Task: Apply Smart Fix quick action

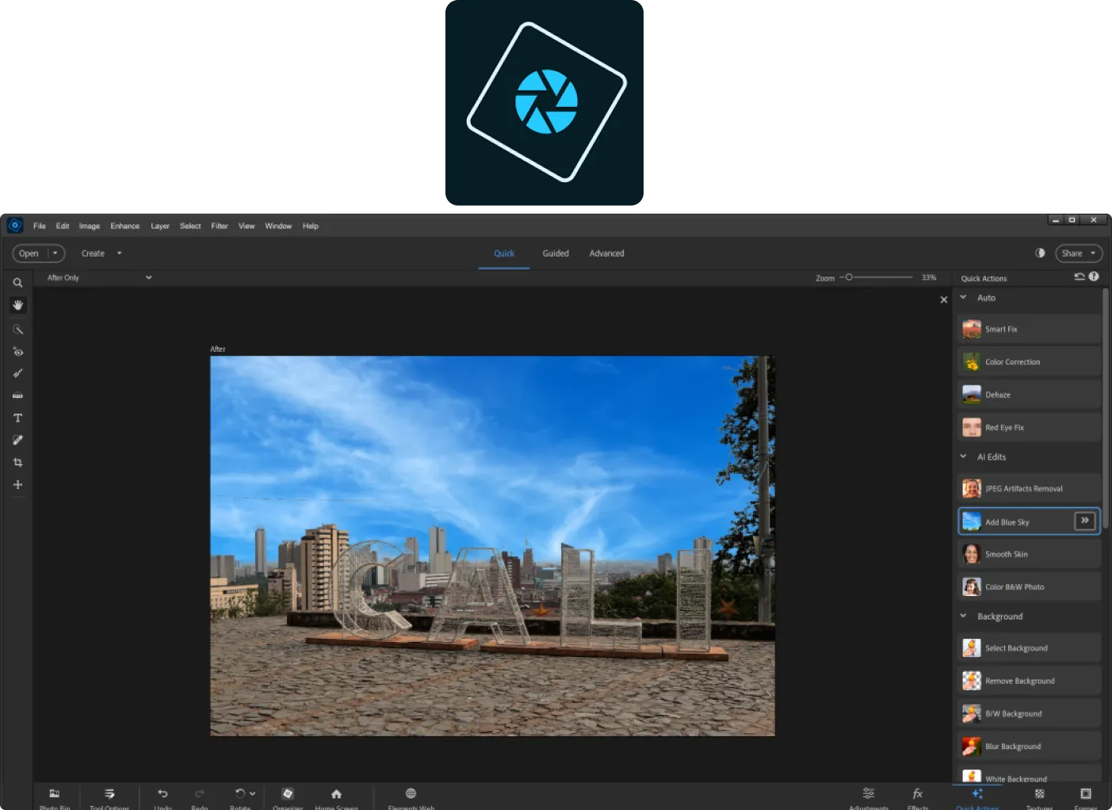Action: coord(1029,329)
